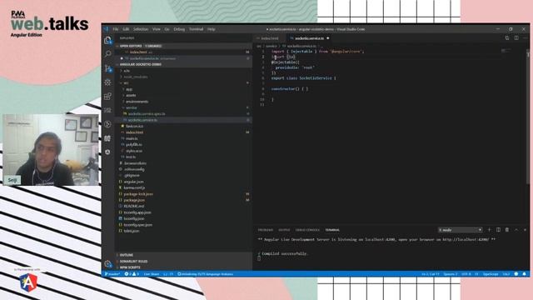This screenshot has width=533, height=300.
Task: Open styles.scss in explorer
Action: [183, 151]
